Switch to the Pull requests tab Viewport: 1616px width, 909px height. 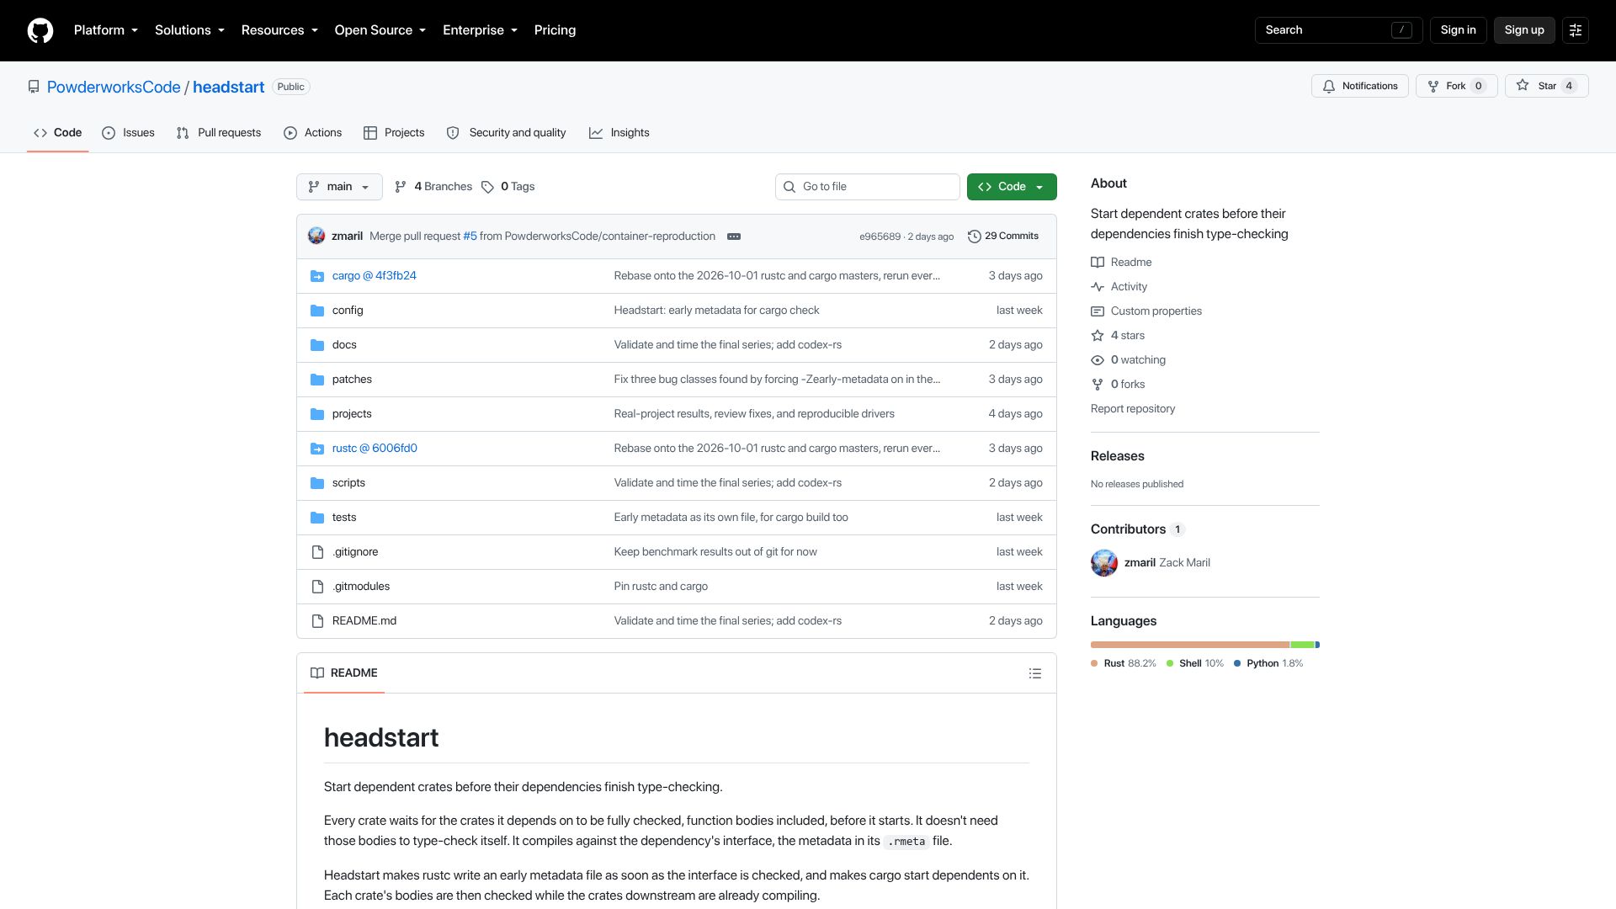pos(219,133)
